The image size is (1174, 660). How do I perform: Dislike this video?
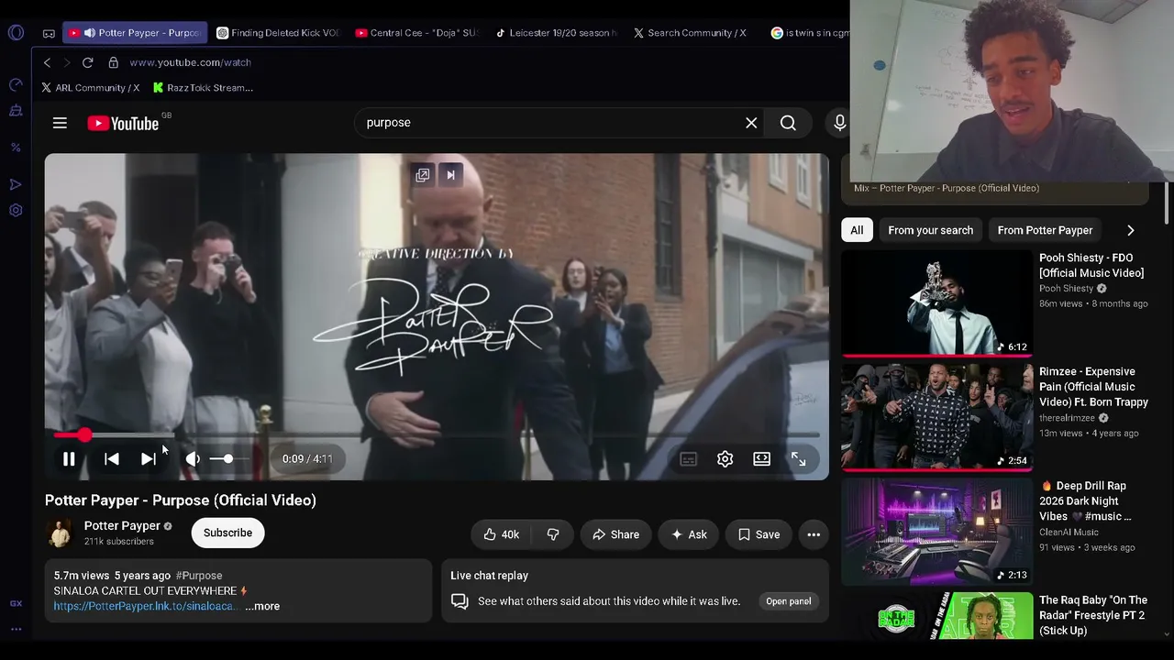pos(553,534)
